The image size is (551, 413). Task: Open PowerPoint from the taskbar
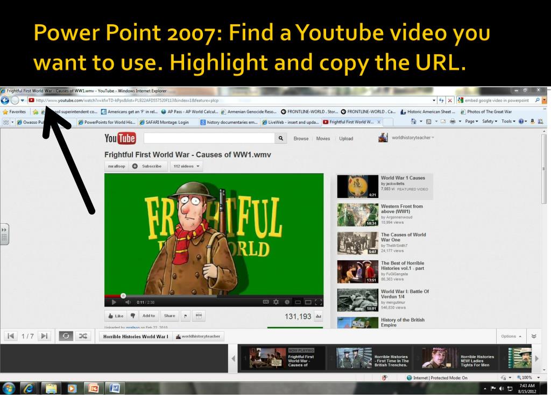pos(93,388)
